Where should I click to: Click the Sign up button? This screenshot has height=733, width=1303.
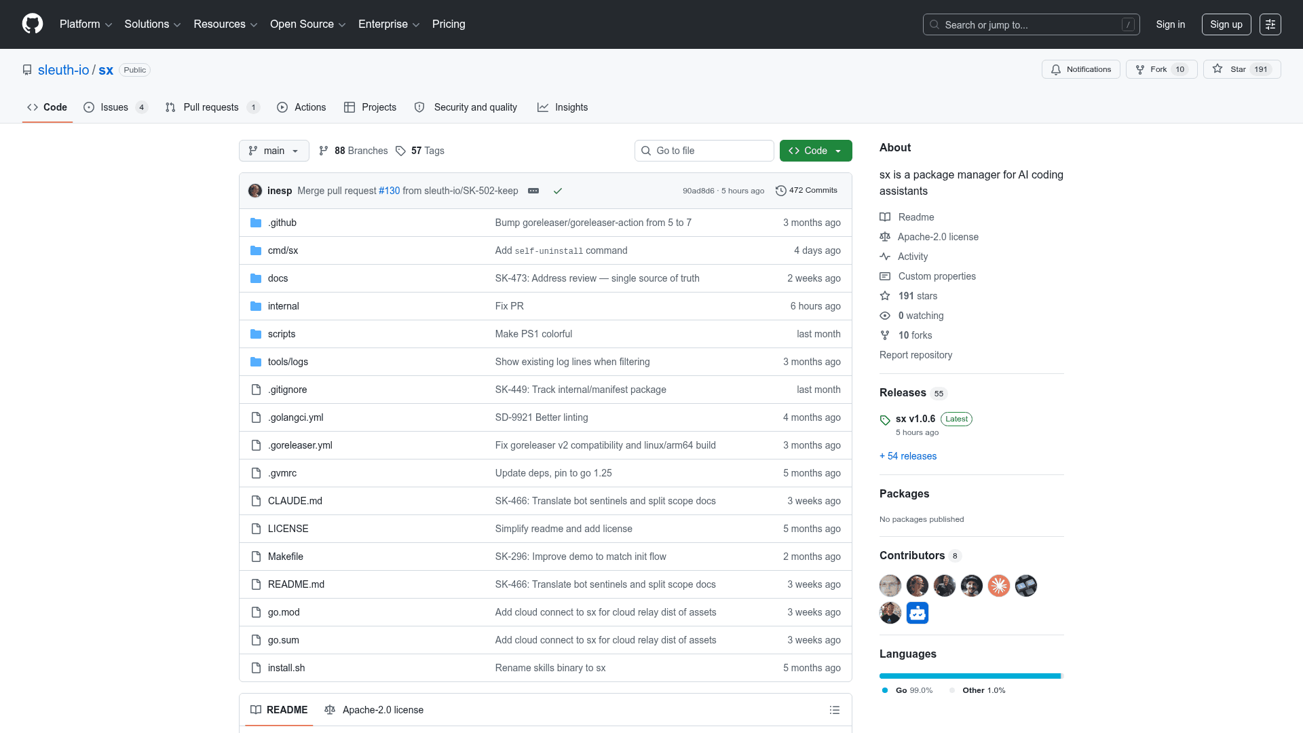pos(1226,24)
